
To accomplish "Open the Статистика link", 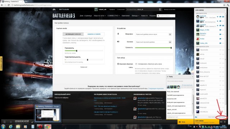I will pyautogui.click(x=121, y=10).
